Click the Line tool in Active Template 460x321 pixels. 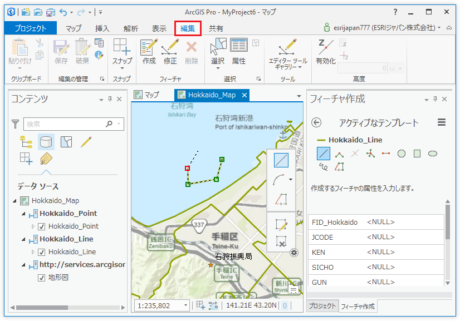click(x=324, y=154)
